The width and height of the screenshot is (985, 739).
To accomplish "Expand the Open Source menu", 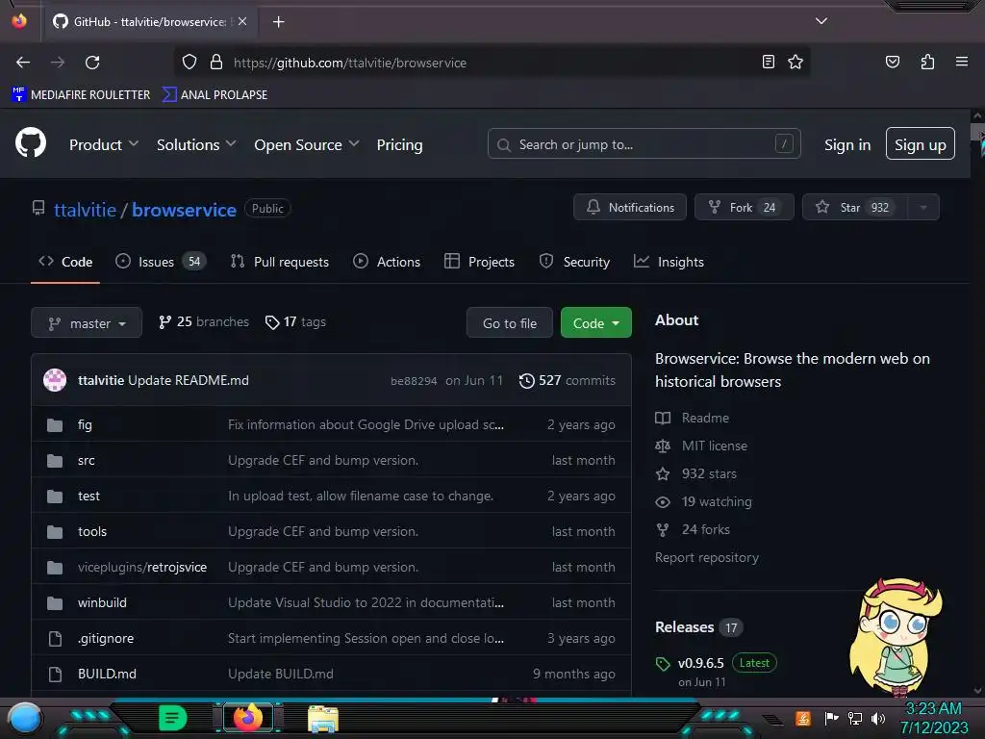I will (307, 144).
